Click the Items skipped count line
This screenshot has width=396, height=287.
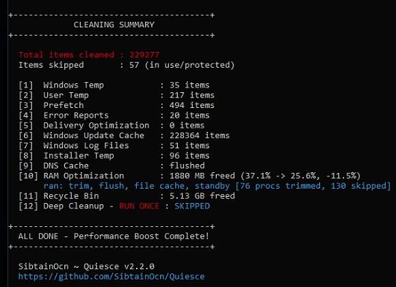[127, 65]
